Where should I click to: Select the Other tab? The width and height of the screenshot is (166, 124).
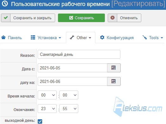pyautogui.click(x=80, y=38)
